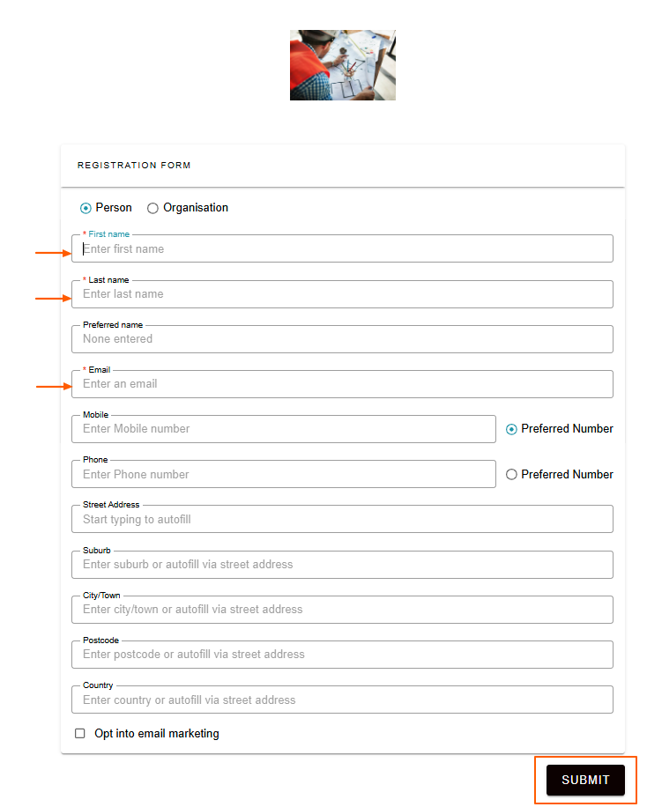This screenshot has height=807, width=647.
Task: Tick the Opt into email marketing checkbox
Action: click(80, 733)
